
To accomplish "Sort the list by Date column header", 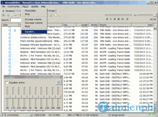I will click(x=150, y=25).
